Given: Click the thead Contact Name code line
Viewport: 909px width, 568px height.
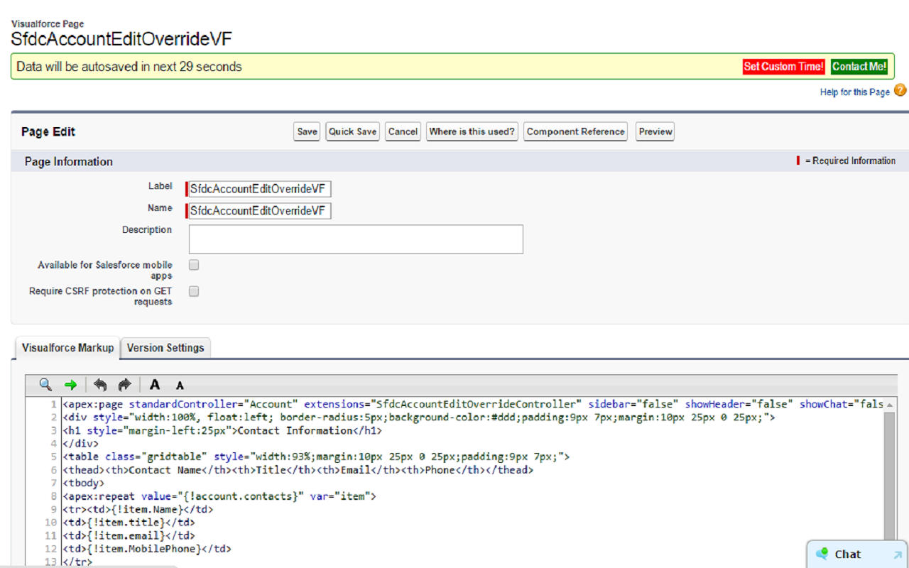Looking at the screenshot, I should (298, 470).
